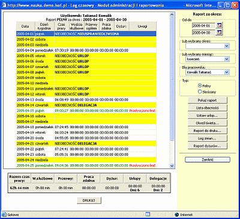Open Raport do druku...
Image resolution: width=240 pixels, height=219 pixels.
(208, 131)
